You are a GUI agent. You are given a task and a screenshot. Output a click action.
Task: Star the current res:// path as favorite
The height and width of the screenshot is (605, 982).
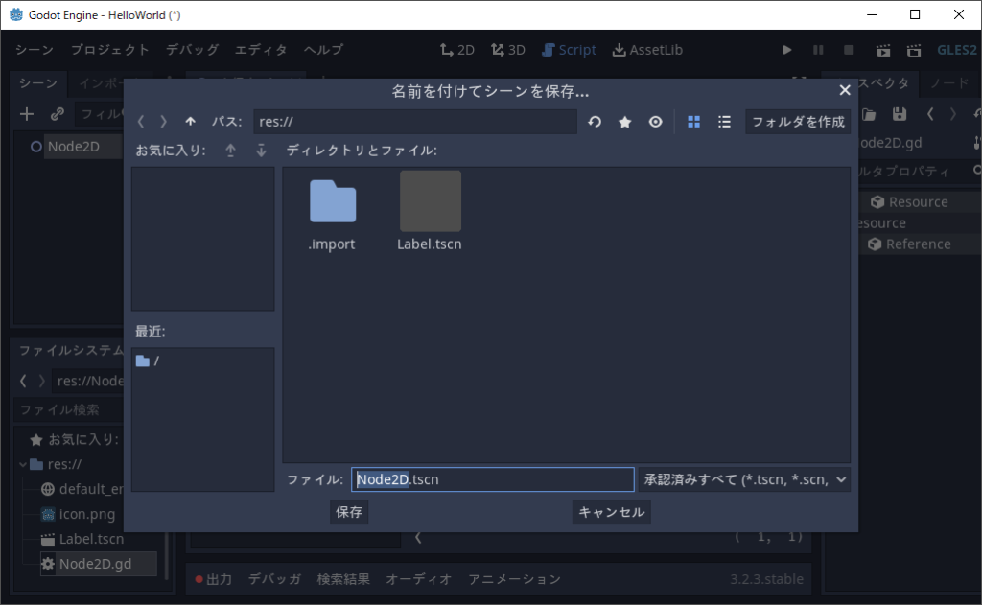pyautogui.click(x=625, y=122)
